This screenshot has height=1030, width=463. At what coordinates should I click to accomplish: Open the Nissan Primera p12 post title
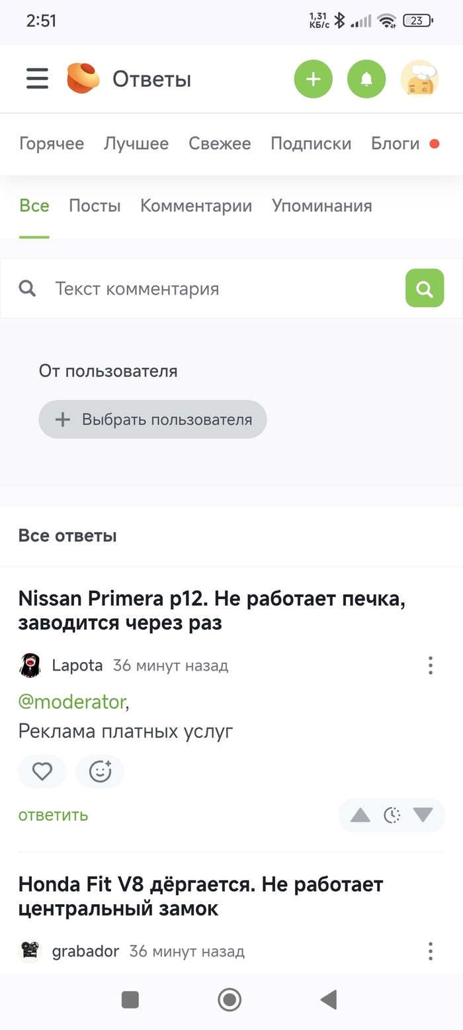(212, 611)
